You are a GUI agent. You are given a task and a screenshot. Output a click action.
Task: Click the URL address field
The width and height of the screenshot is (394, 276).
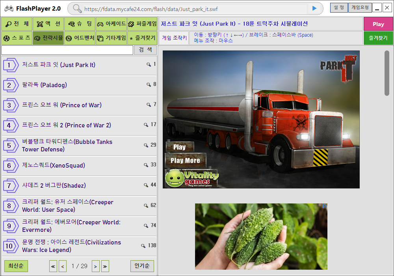(x=195, y=9)
